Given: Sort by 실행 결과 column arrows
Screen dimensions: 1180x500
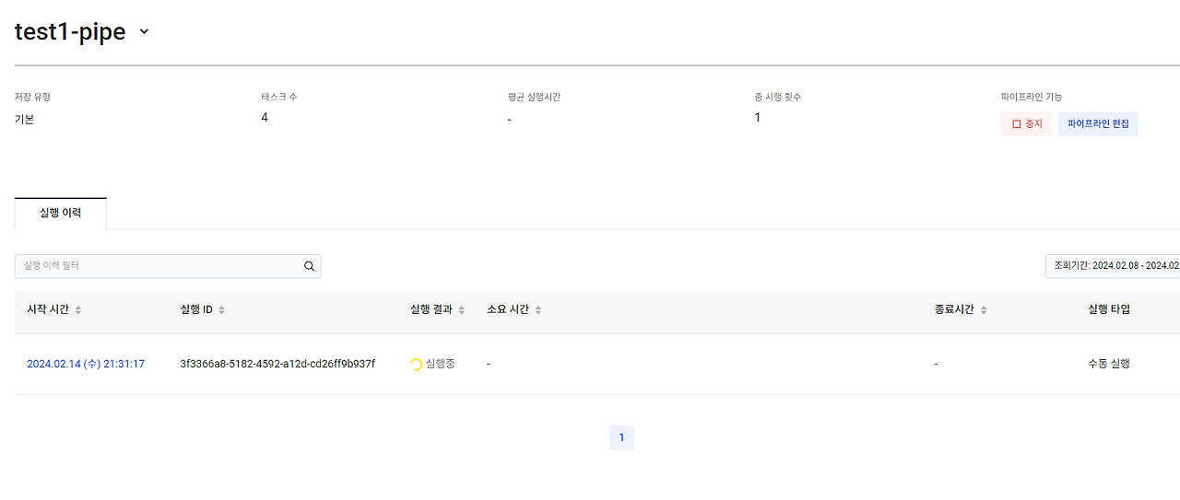Looking at the screenshot, I should pos(461,310).
